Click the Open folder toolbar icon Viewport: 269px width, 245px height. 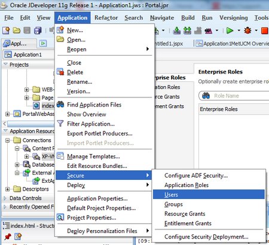[x=17, y=30]
